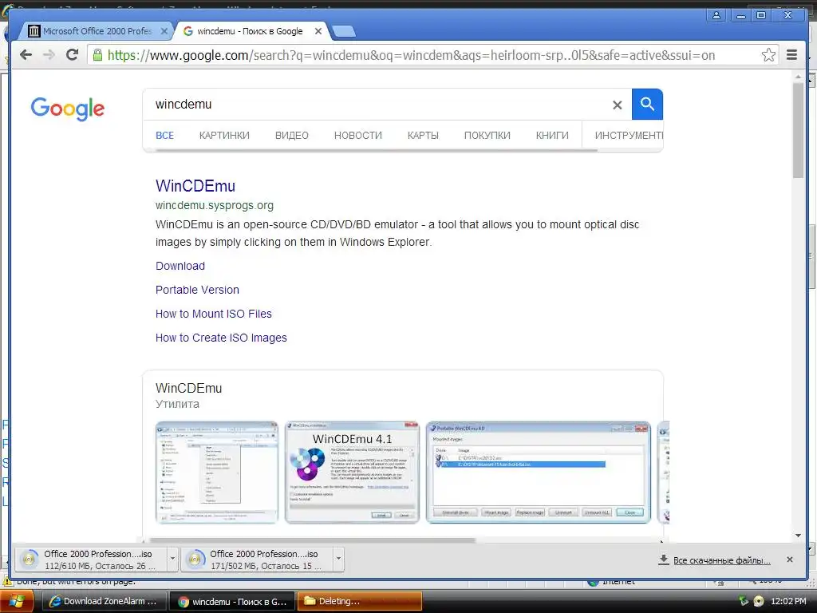
Task: Click the 171/502 МБ ISO download file icon
Action: [195, 560]
